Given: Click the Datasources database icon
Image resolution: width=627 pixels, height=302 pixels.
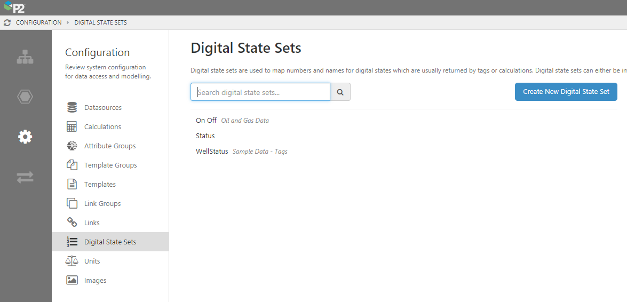Looking at the screenshot, I should coord(72,108).
